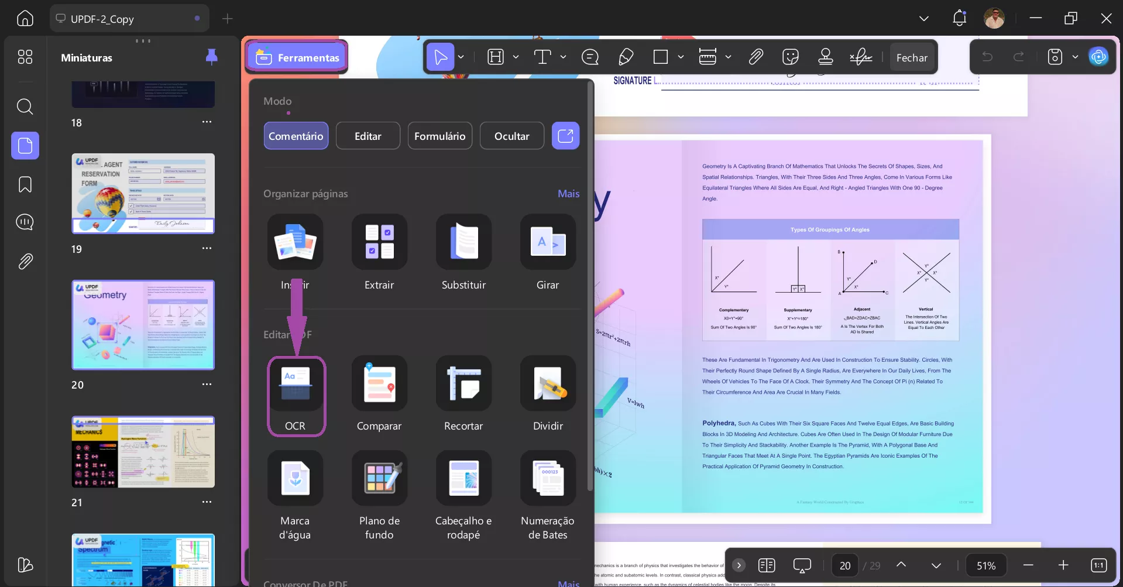Go to the previous page
The height and width of the screenshot is (587, 1123).
pyautogui.click(x=901, y=565)
